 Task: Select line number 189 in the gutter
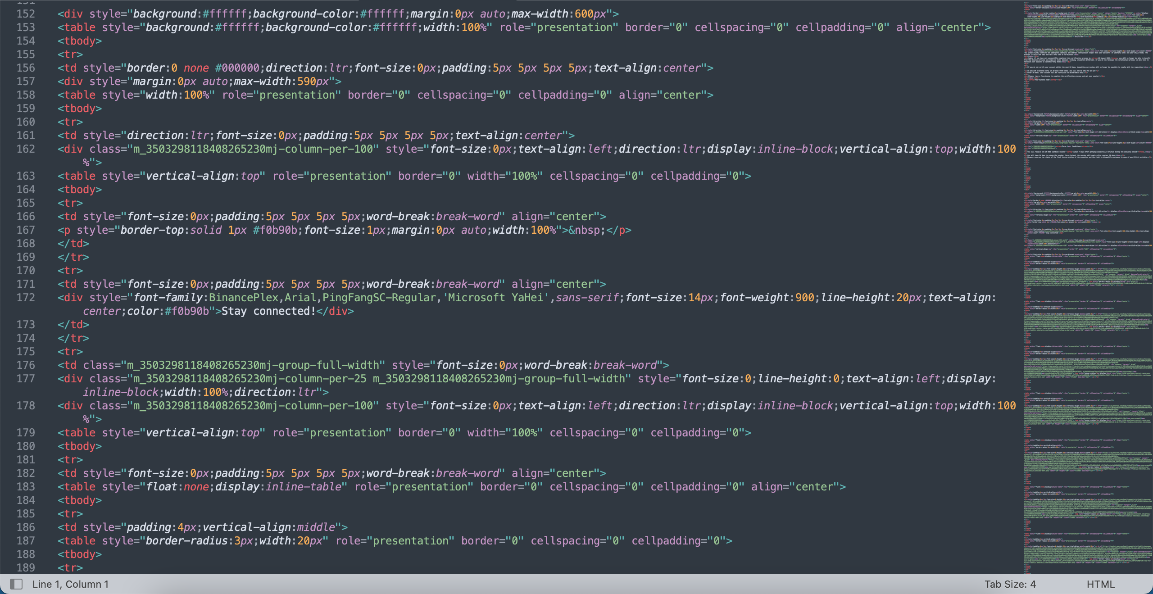(26, 567)
